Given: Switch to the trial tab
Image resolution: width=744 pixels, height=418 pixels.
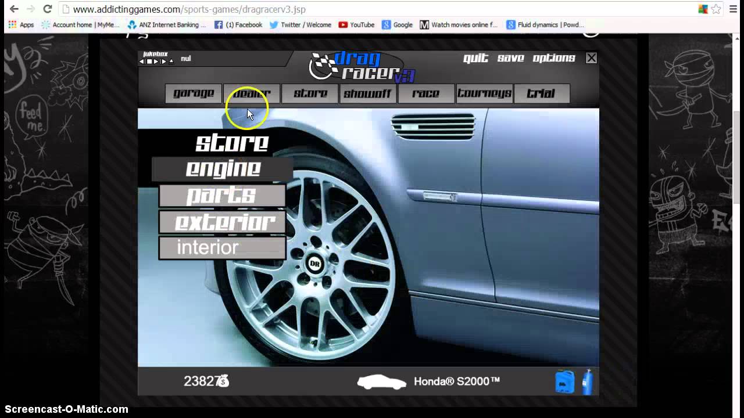Looking at the screenshot, I should pyautogui.click(x=542, y=93).
